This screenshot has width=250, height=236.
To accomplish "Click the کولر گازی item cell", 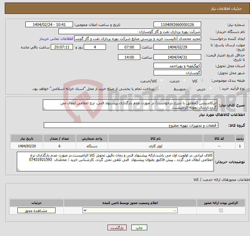I will pos(155,146).
